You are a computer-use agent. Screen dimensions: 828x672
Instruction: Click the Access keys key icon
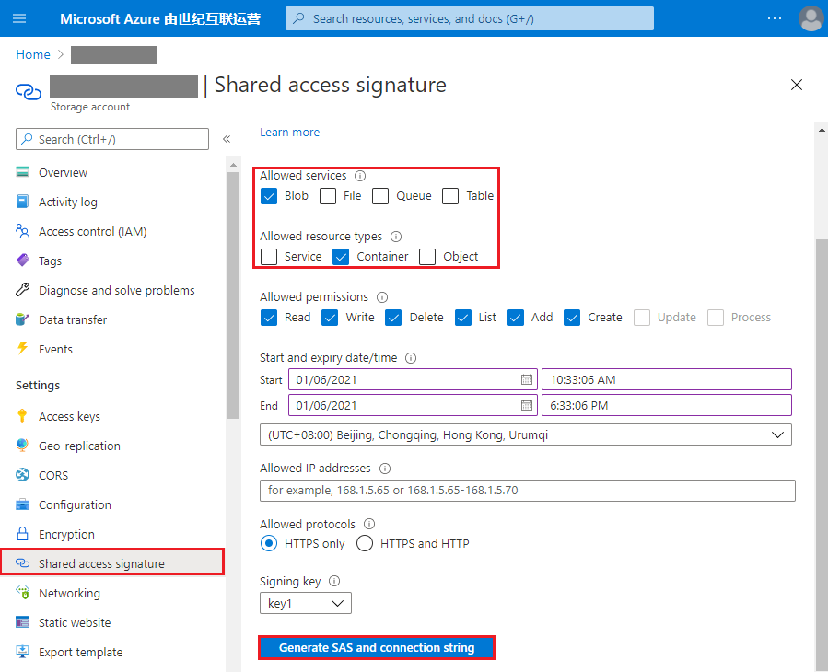(22, 416)
